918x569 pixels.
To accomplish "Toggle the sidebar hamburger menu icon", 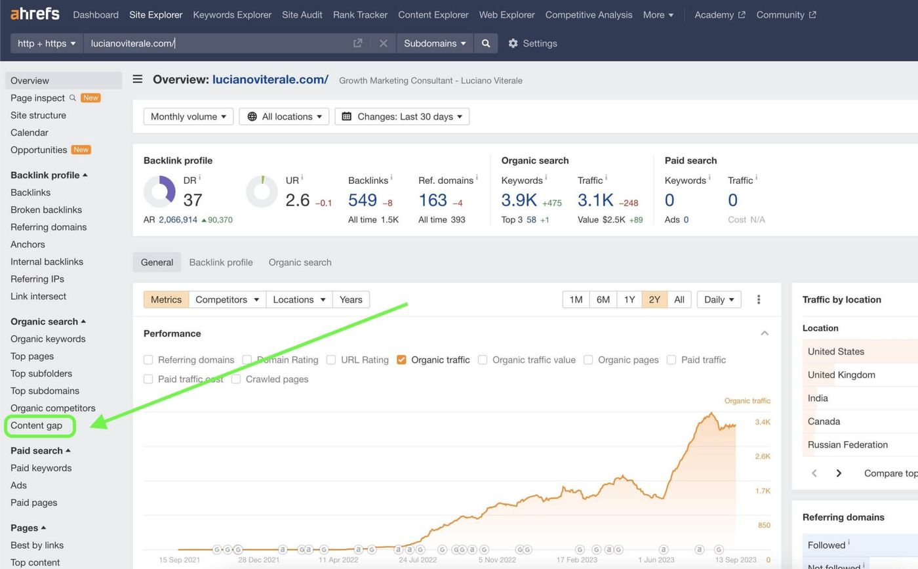I will click(138, 79).
